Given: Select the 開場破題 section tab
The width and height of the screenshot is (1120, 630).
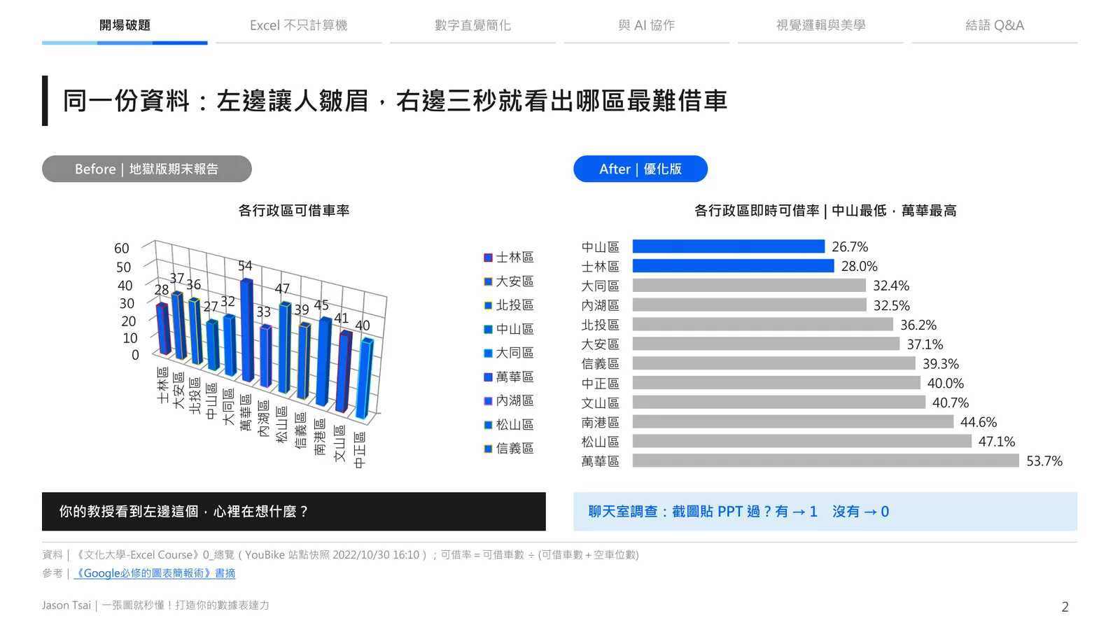Looking at the screenshot, I should click(x=125, y=25).
